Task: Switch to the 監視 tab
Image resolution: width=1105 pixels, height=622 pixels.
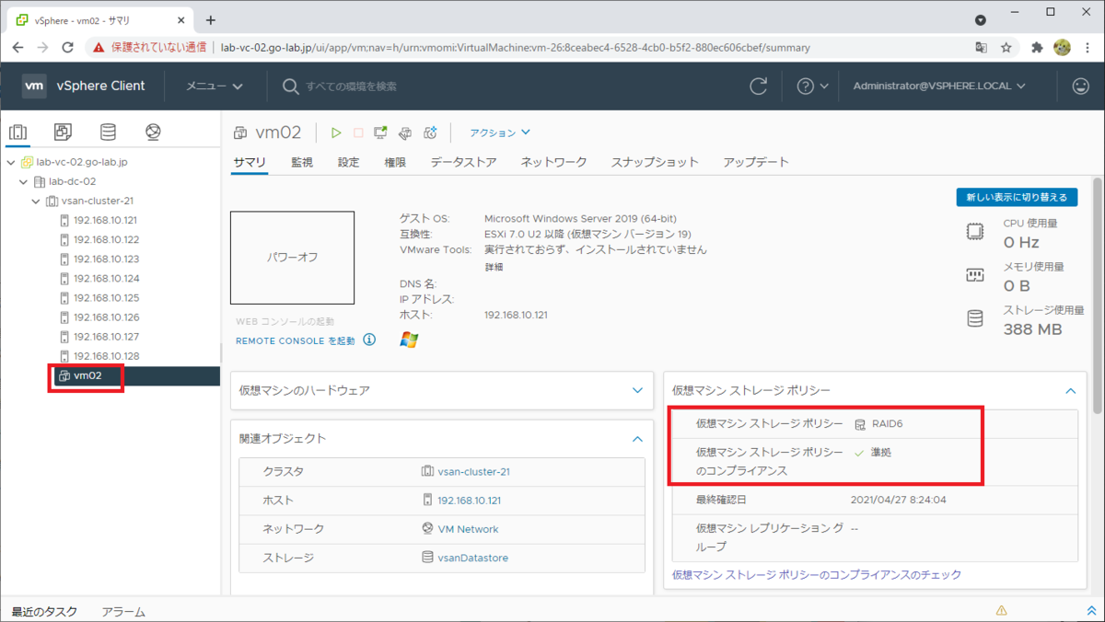Action: [x=302, y=162]
